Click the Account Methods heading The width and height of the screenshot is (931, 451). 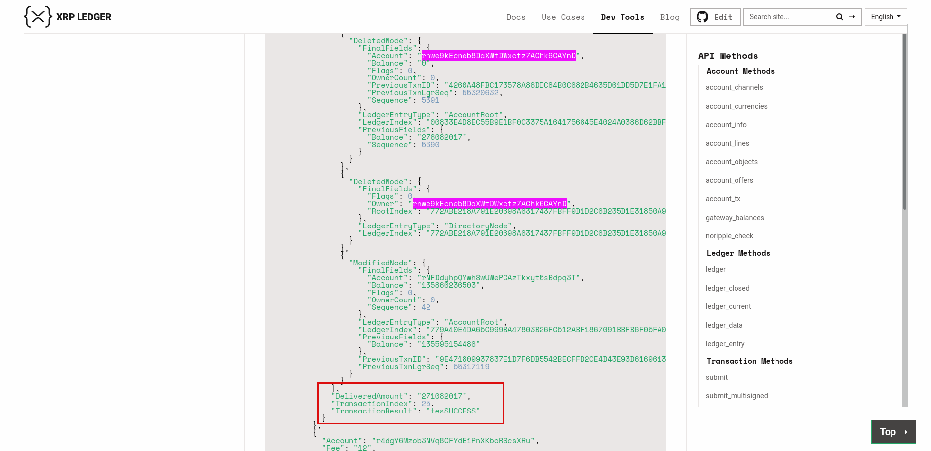coord(740,71)
